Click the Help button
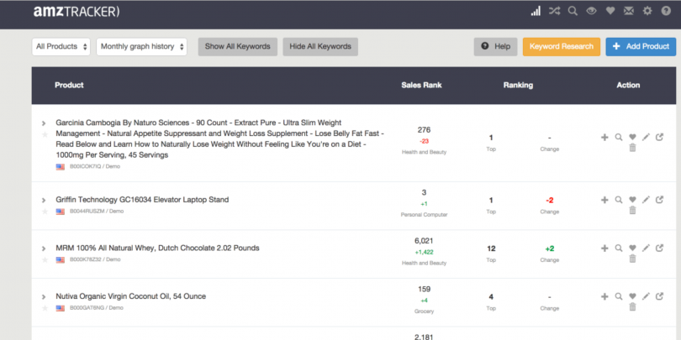681x340 pixels. 495,46
